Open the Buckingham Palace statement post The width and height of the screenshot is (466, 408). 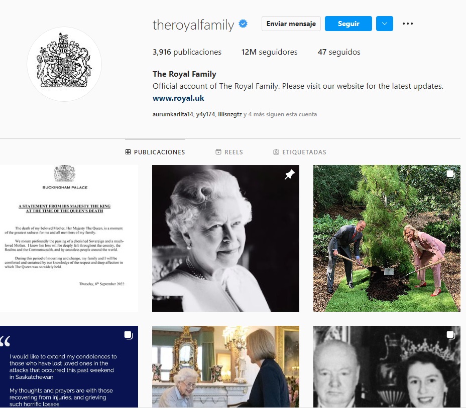click(69, 238)
